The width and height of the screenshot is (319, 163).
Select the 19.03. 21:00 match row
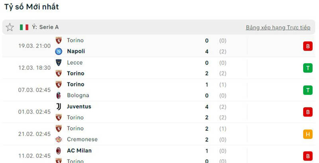[x=34, y=46]
